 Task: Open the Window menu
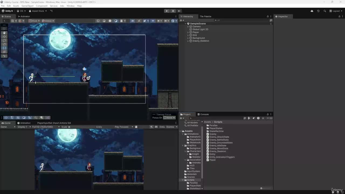click(71, 6)
